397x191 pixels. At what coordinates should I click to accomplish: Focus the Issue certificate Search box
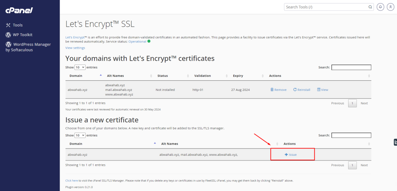click(351, 135)
